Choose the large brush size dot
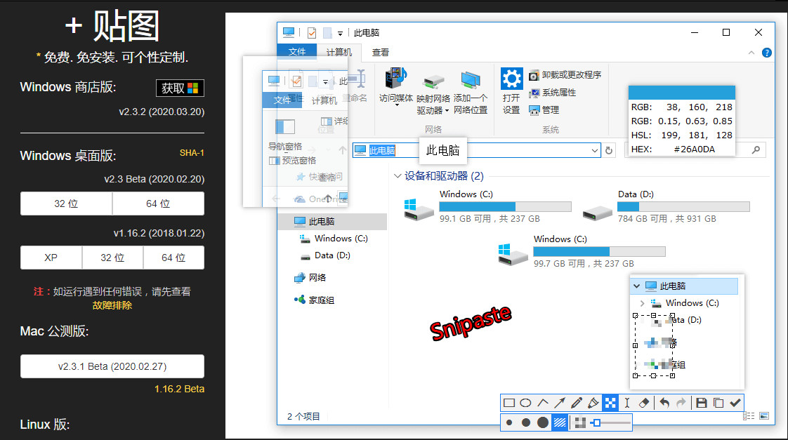Screen dimensions: 788x440 coord(543,423)
